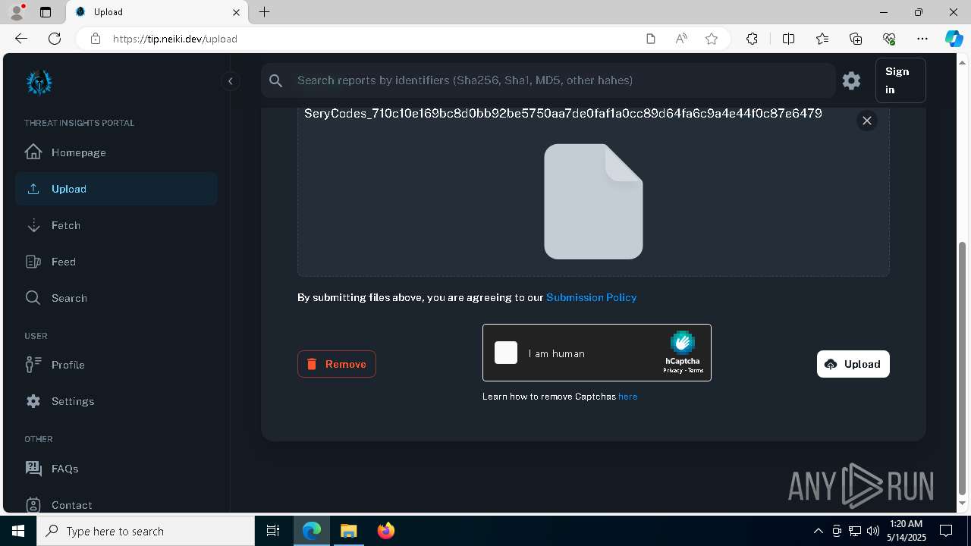Select the Upload browser tab
Image resolution: width=971 pixels, height=546 pixels.
pyautogui.click(x=157, y=12)
